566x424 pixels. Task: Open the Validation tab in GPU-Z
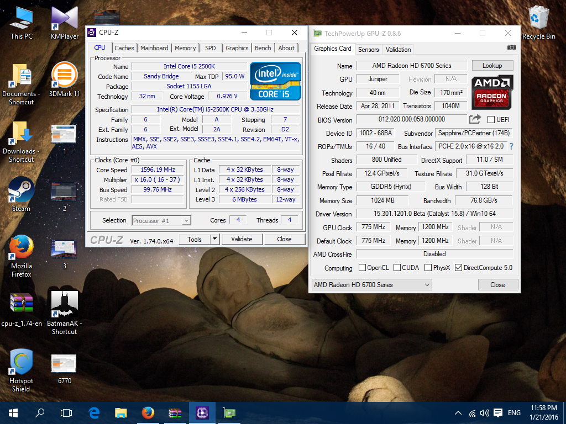coord(398,49)
